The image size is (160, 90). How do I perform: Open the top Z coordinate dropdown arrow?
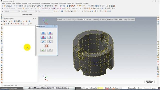52,11
